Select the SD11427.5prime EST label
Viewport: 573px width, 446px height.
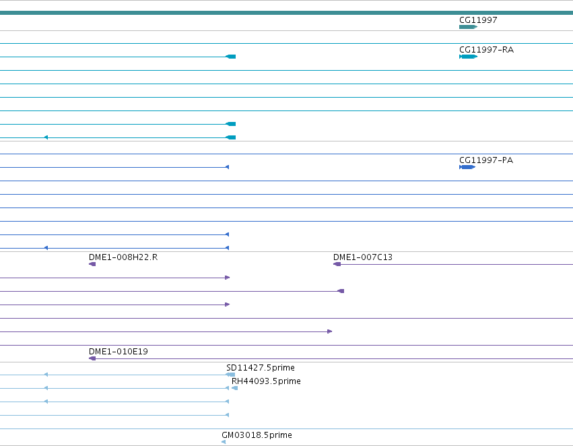(260, 368)
